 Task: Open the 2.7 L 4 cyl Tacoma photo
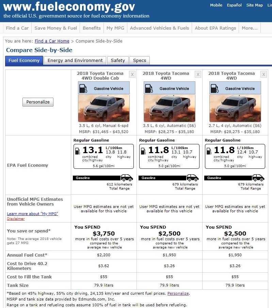235,108
